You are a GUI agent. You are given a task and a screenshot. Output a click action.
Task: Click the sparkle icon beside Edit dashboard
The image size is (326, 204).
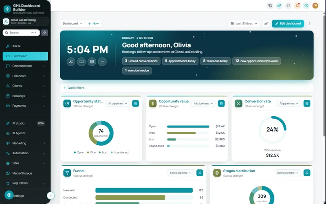(x=266, y=24)
